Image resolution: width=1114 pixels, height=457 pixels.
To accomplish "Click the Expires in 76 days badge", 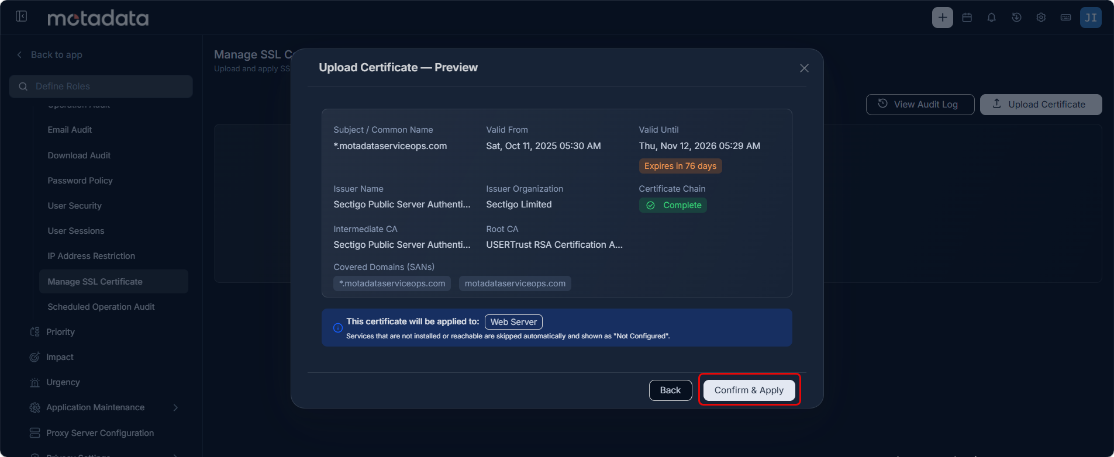I will (680, 166).
